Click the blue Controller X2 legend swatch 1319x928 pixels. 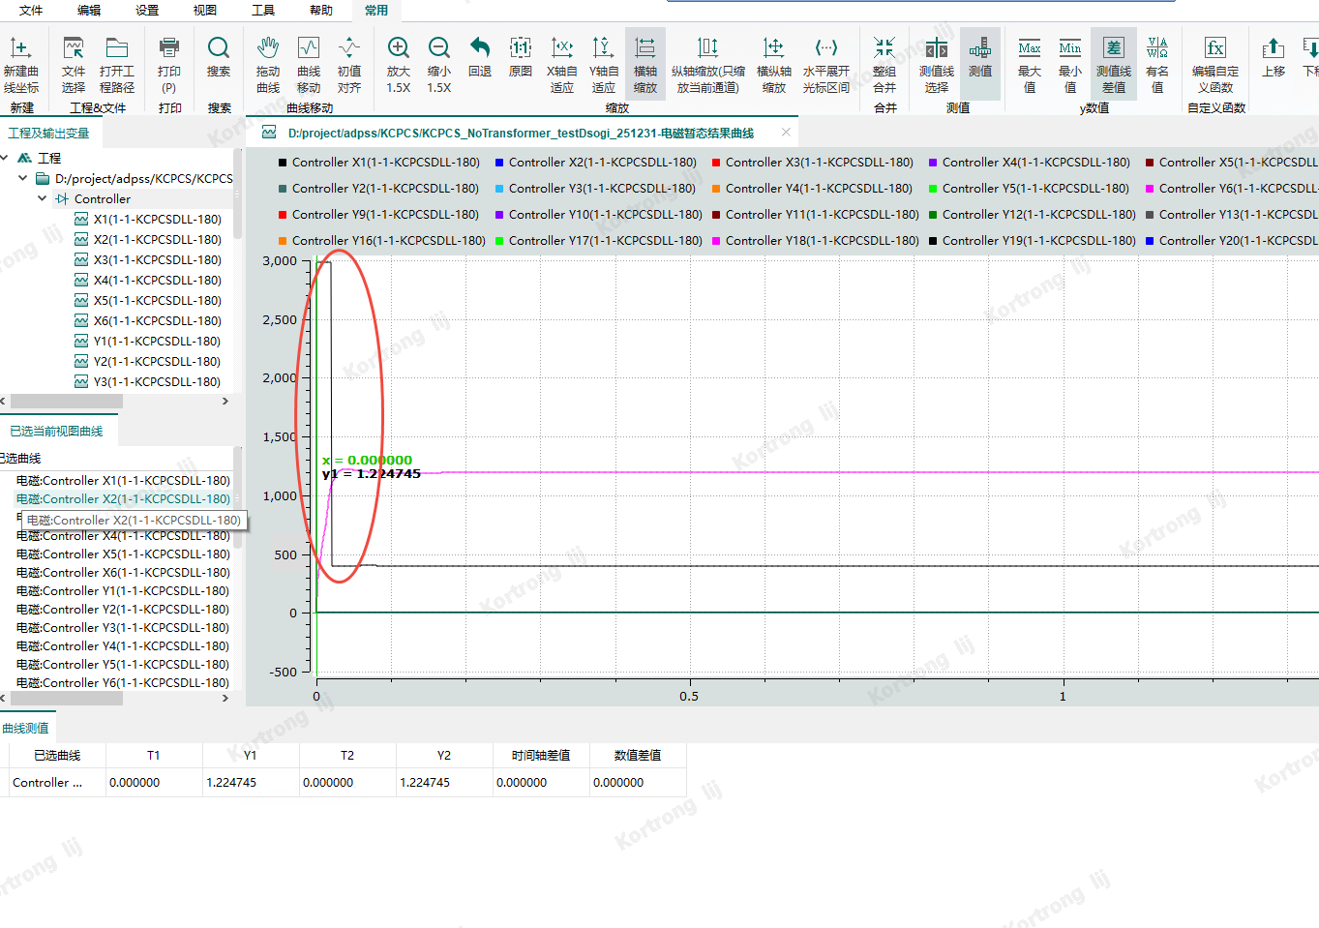pos(499,163)
